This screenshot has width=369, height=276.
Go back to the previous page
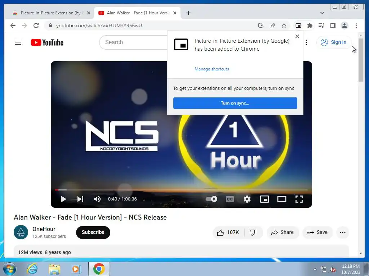pyautogui.click(x=13, y=26)
